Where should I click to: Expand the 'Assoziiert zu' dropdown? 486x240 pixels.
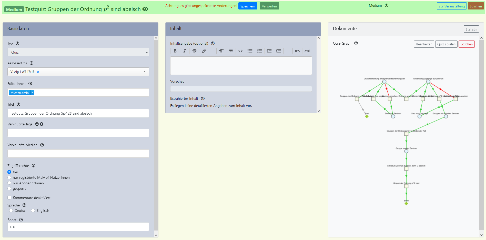[145, 72]
